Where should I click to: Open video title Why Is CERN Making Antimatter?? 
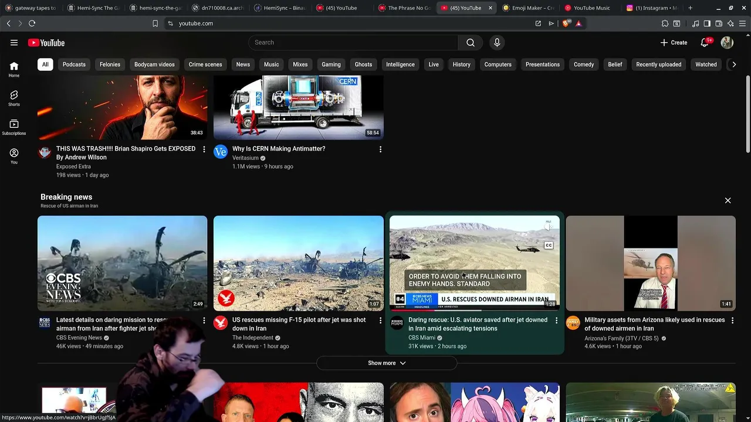(x=279, y=149)
